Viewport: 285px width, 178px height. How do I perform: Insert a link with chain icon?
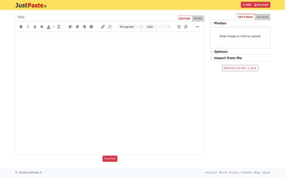click(103, 27)
